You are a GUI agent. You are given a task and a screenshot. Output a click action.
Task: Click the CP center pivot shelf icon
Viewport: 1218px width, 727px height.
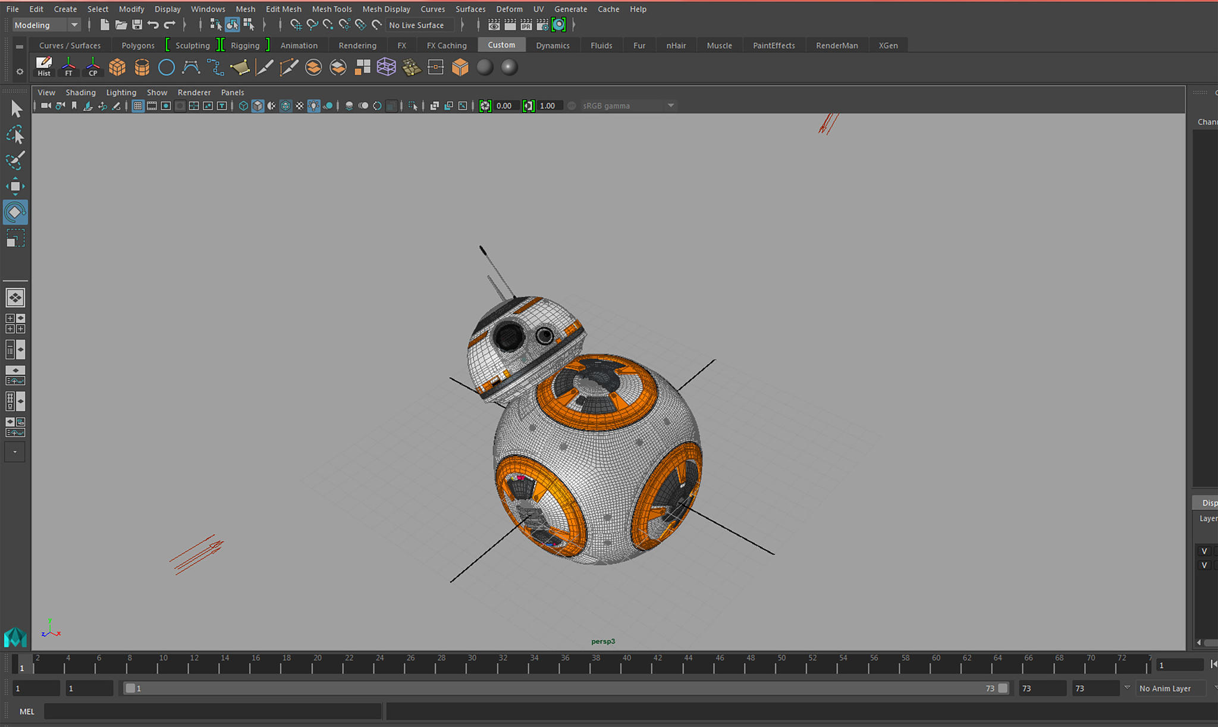[93, 67]
